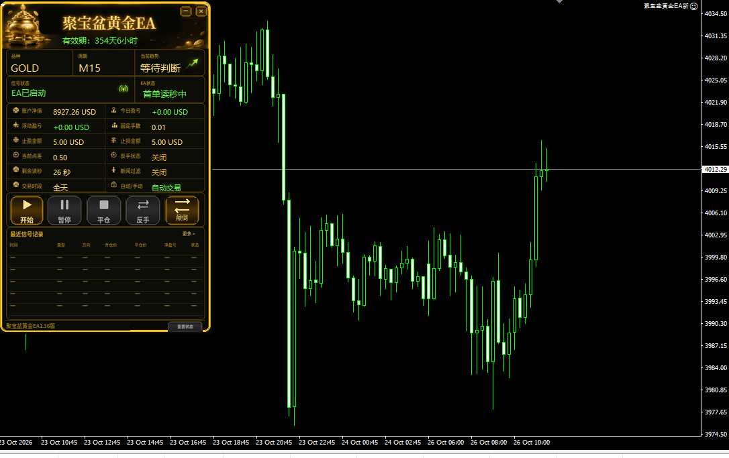The width and height of the screenshot is (729, 458).
Task: Click the 重置状态 reset button
Action: (x=185, y=327)
